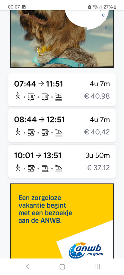Tap the anwb ...en gaan logo

click(86, 250)
